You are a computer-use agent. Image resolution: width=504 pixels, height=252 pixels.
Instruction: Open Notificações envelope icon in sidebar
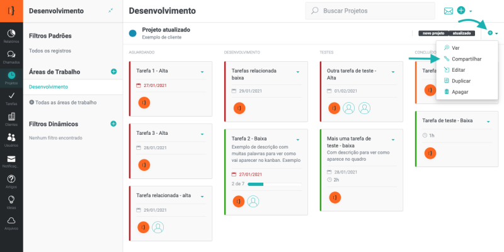(x=11, y=159)
